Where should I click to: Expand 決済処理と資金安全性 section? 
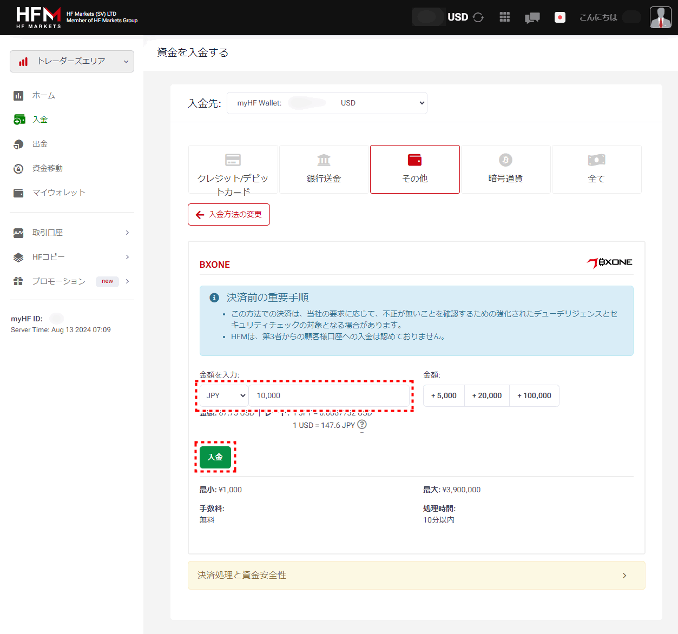click(x=417, y=575)
